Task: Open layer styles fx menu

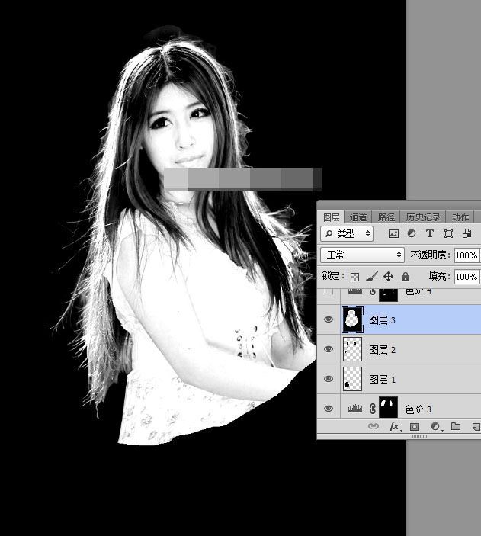Action: 395,427
